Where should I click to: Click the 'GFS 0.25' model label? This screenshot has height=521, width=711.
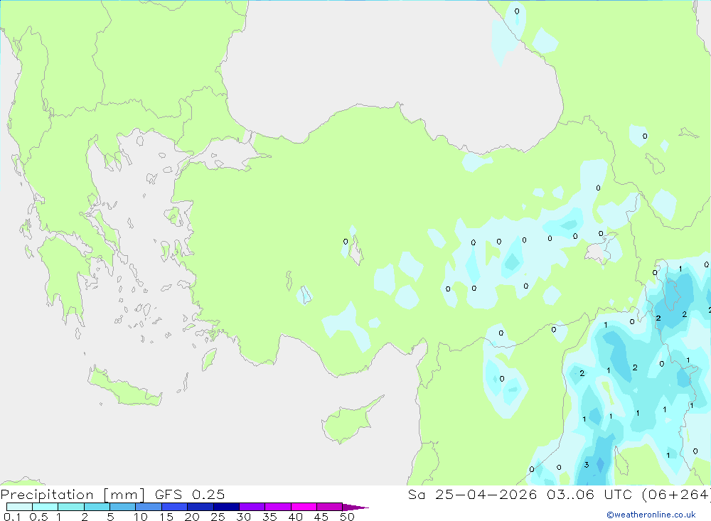190,495
